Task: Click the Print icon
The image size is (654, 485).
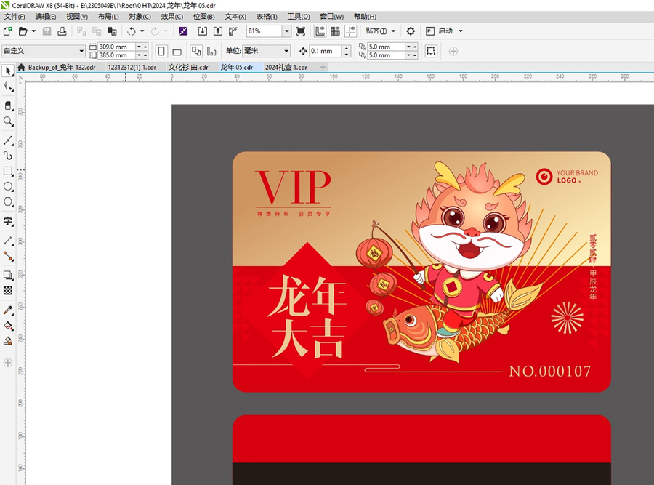Action: click(x=62, y=31)
